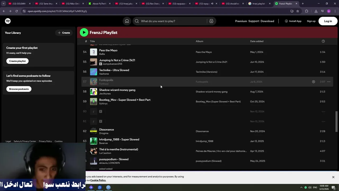The image size is (339, 191).
Task: Open volume control in tray
Action: coord(310,187)
